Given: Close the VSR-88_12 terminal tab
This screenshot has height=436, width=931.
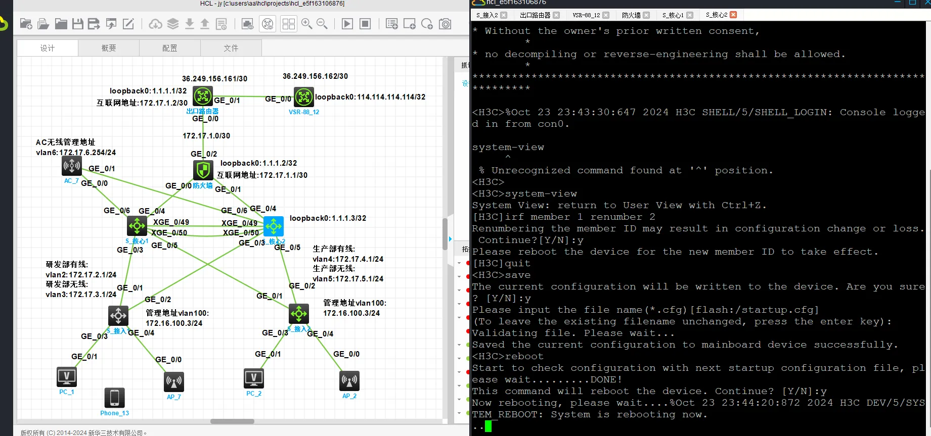Looking at the screenshot, I should (606, 15).
